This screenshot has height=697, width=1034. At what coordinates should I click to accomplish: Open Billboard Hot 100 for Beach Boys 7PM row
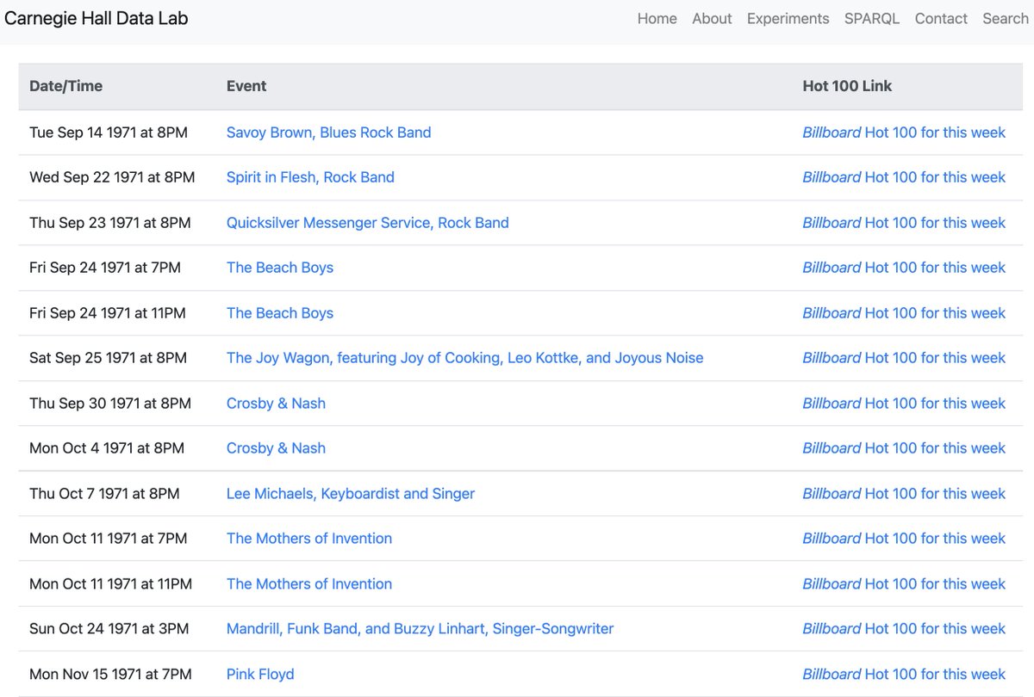904,268
